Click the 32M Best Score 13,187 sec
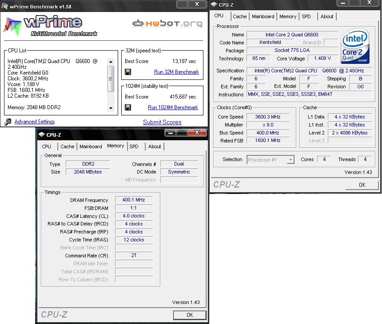This screenshot has height=324, width=382. coord(184,61)
